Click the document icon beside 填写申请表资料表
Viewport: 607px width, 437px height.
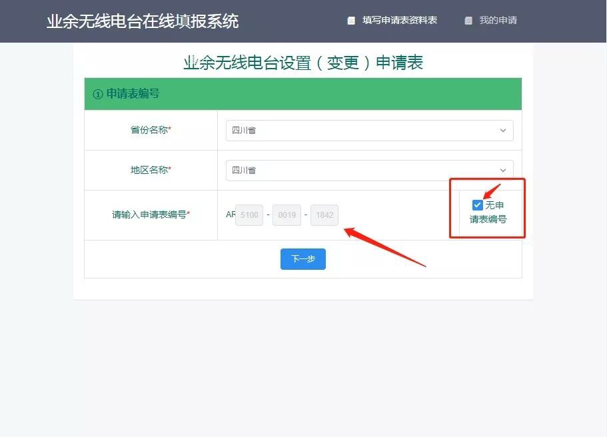(x=351, y=21)
